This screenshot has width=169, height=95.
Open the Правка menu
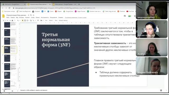pyautogui.click(x=13, y=17)
